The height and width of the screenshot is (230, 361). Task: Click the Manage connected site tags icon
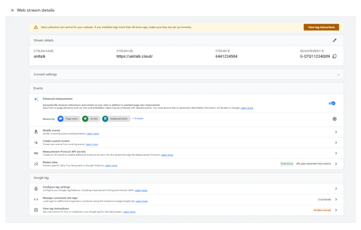36,199
